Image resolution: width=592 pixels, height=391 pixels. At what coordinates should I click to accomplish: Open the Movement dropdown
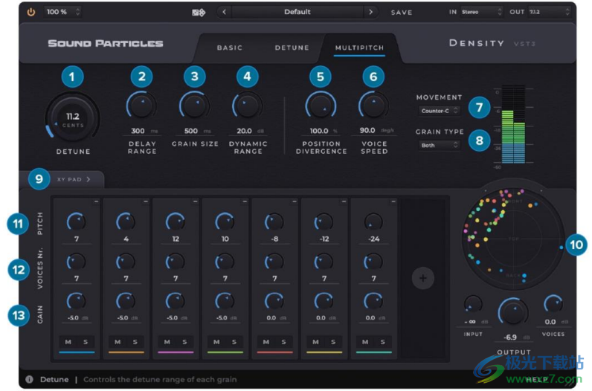(438, 111)
